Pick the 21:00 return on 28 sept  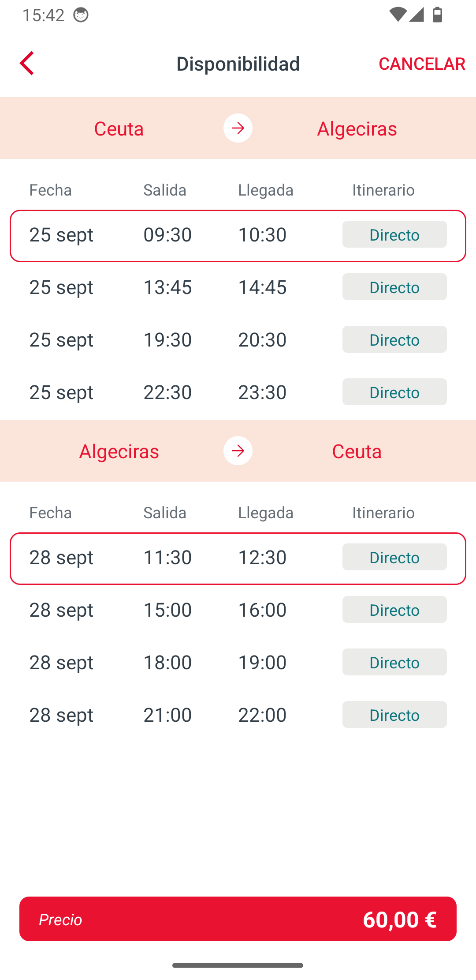[x=238, y=715]
